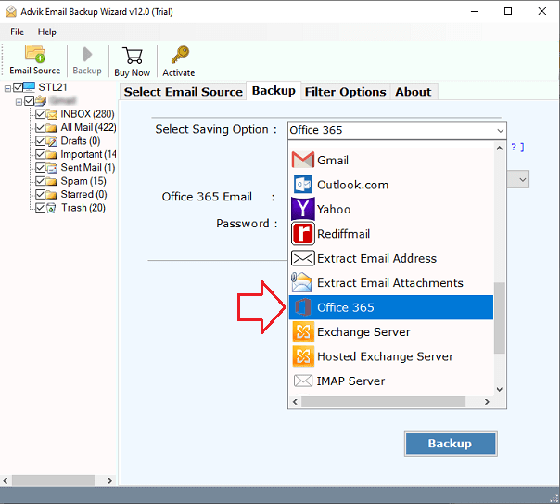This screenshot has height=504, width=560.
Task: Open the Select Saving Option dropdown
Action: (397, 130)
